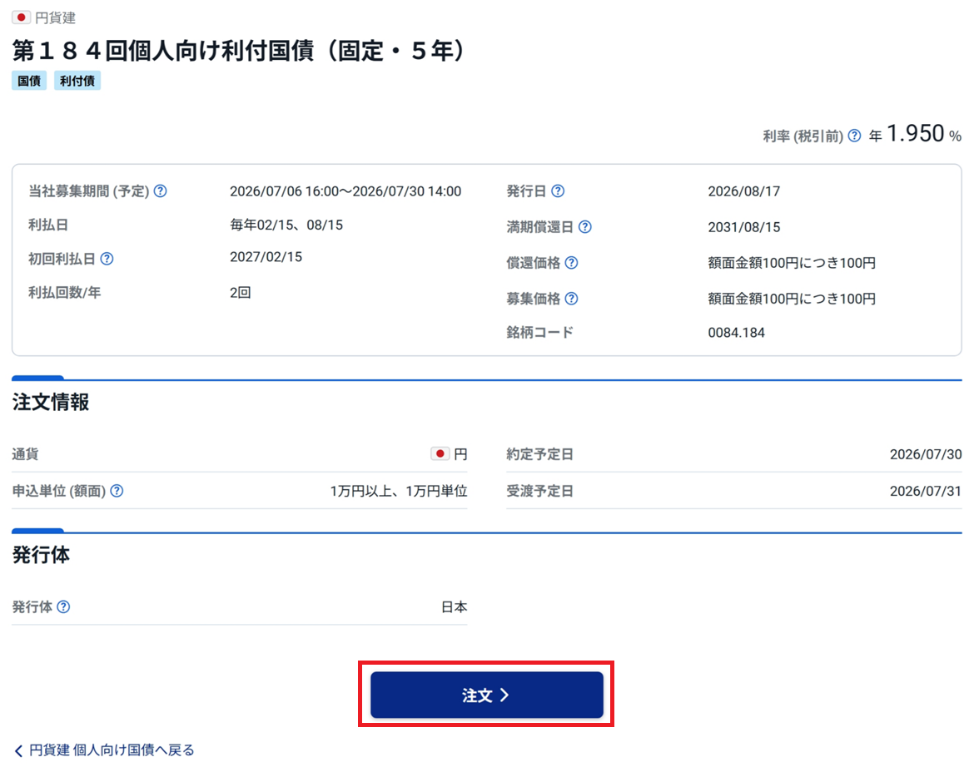
Task: Click interest payment dates 毎年02/15、08/15
Action: 286,225
